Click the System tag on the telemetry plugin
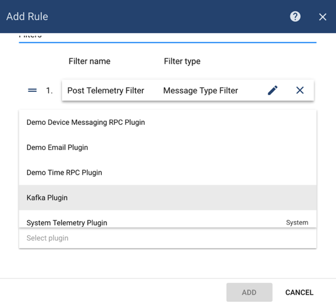The width and height of the screenshot is (336, 304). [297, 222]
